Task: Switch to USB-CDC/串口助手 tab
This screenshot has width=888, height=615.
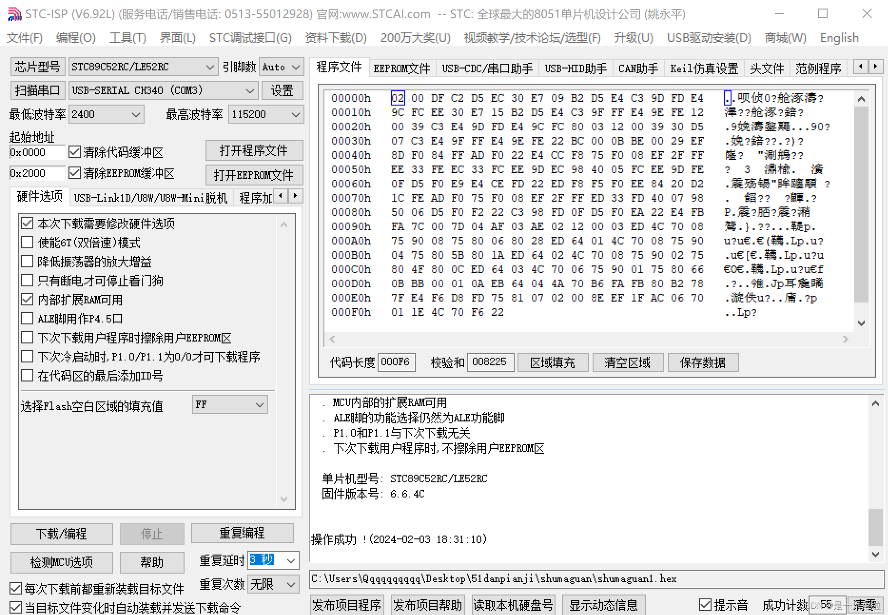Action: pyautogui.click(x=487, y=68)
